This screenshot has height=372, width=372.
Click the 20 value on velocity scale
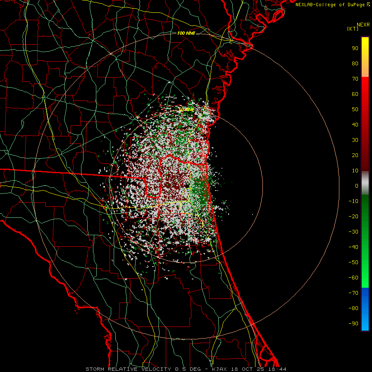coord(355,155)
